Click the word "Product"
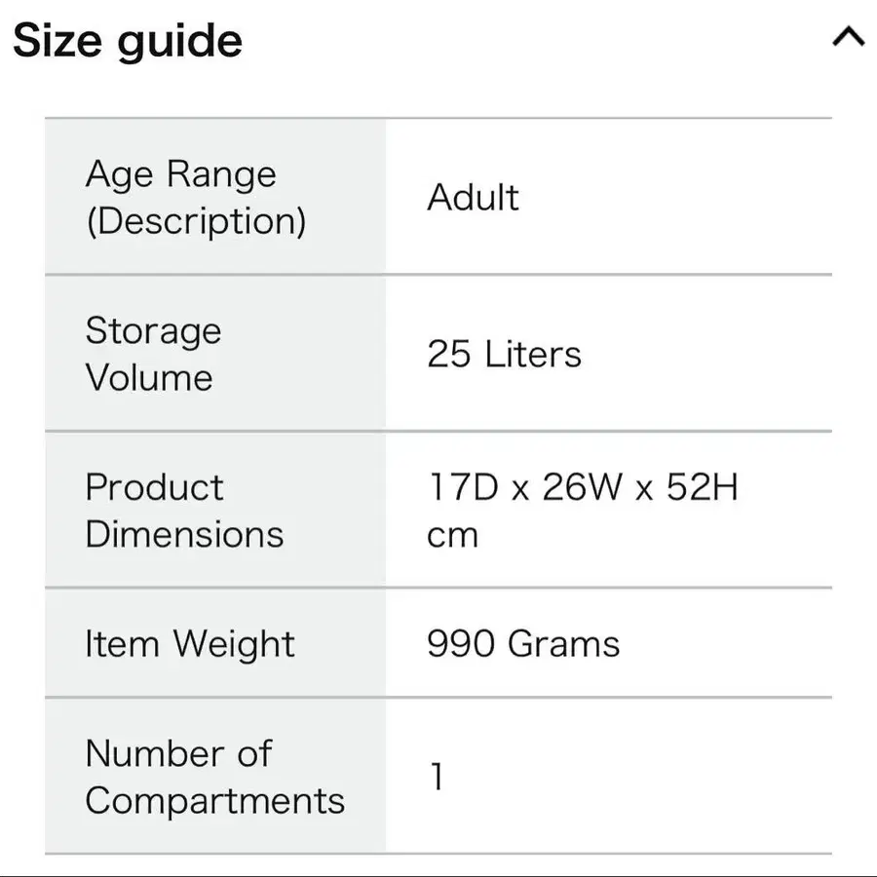The width and height of the screenshot is (877, 877). click(x=155, y=487)
